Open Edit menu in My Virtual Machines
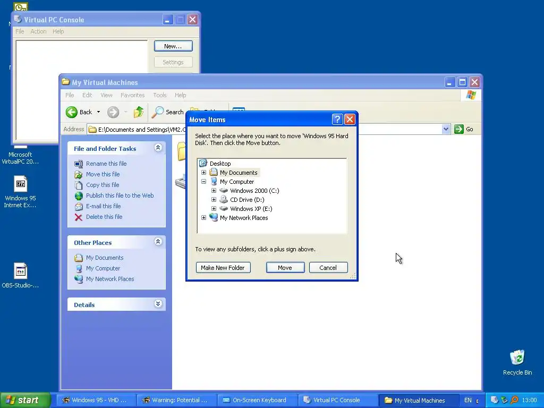Viewport: 544px width, 408px height. (x=87, y=95)
